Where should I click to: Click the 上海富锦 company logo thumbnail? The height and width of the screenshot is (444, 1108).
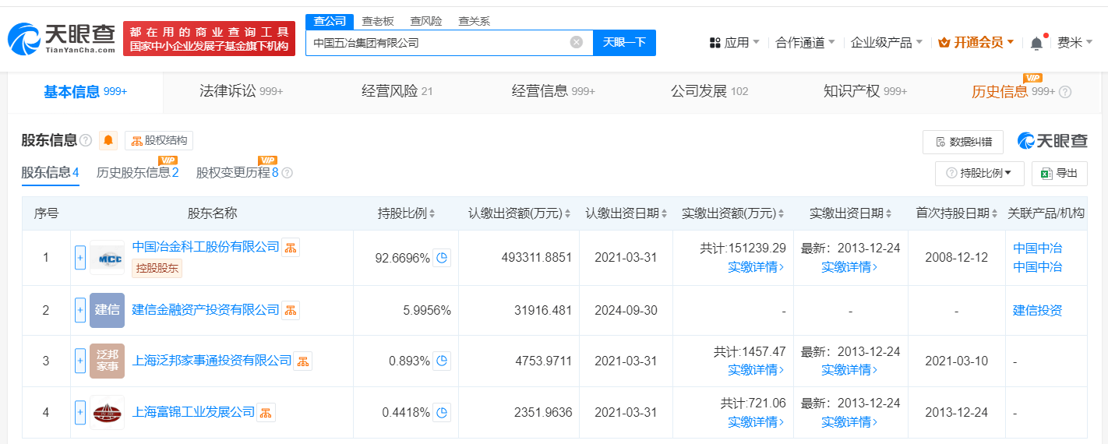click(107, 412)
